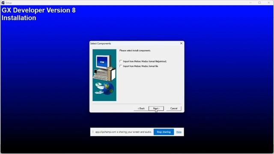Minimize the Setup window
Image resolution: width=274 pixels, height=154 pixels.
coord(250,3)
